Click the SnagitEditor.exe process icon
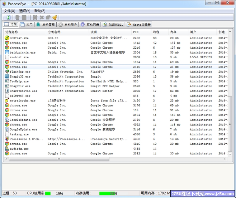Viewport: 236px width, 198px height. tap(7, 91)
